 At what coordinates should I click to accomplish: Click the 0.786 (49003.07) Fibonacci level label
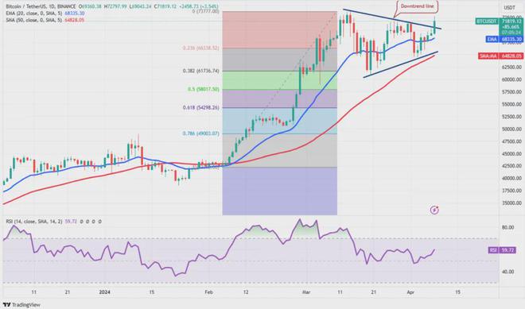(201, 133)
